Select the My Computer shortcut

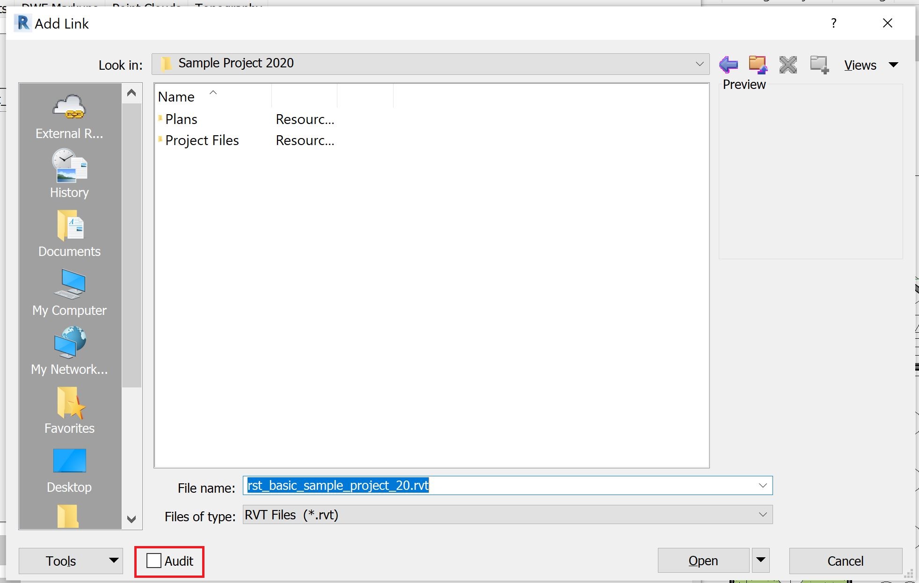point(69,292)
